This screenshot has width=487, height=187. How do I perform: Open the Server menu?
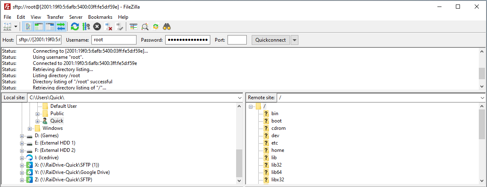point(76,17)
